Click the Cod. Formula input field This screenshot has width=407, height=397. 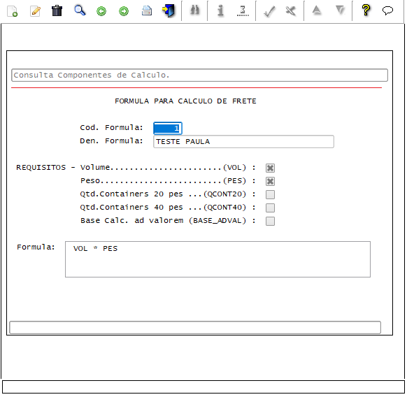[168, 128]
